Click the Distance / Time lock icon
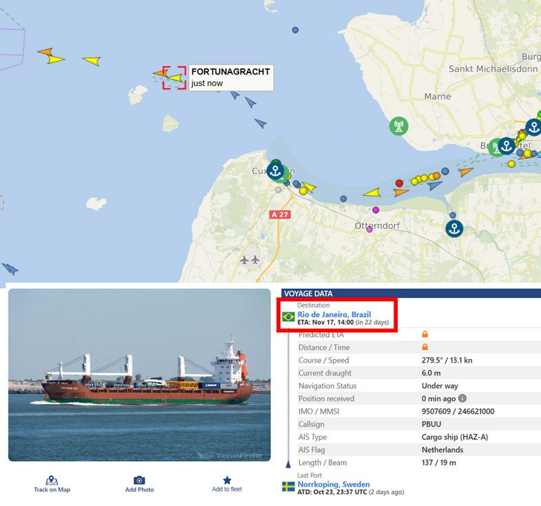The image size is (541, 506). tap(425, 347)
